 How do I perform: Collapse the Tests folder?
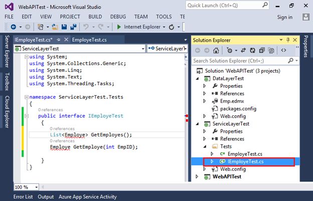[205, 146]
